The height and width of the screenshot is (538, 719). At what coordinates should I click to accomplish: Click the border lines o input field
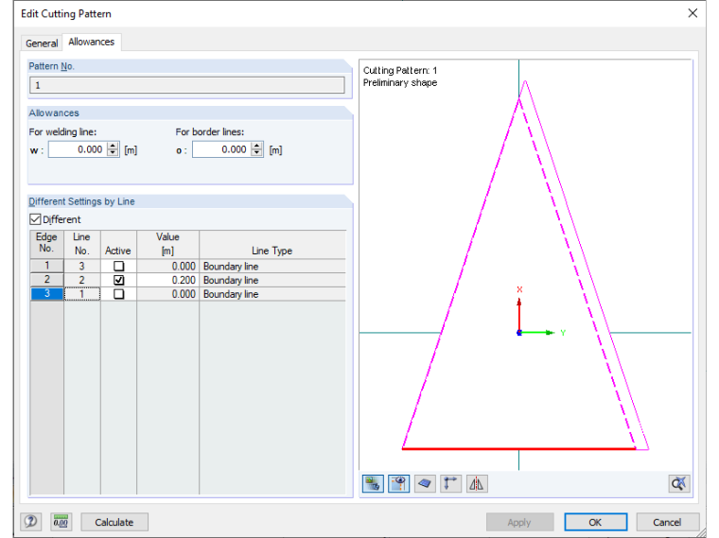click(222, 149)
